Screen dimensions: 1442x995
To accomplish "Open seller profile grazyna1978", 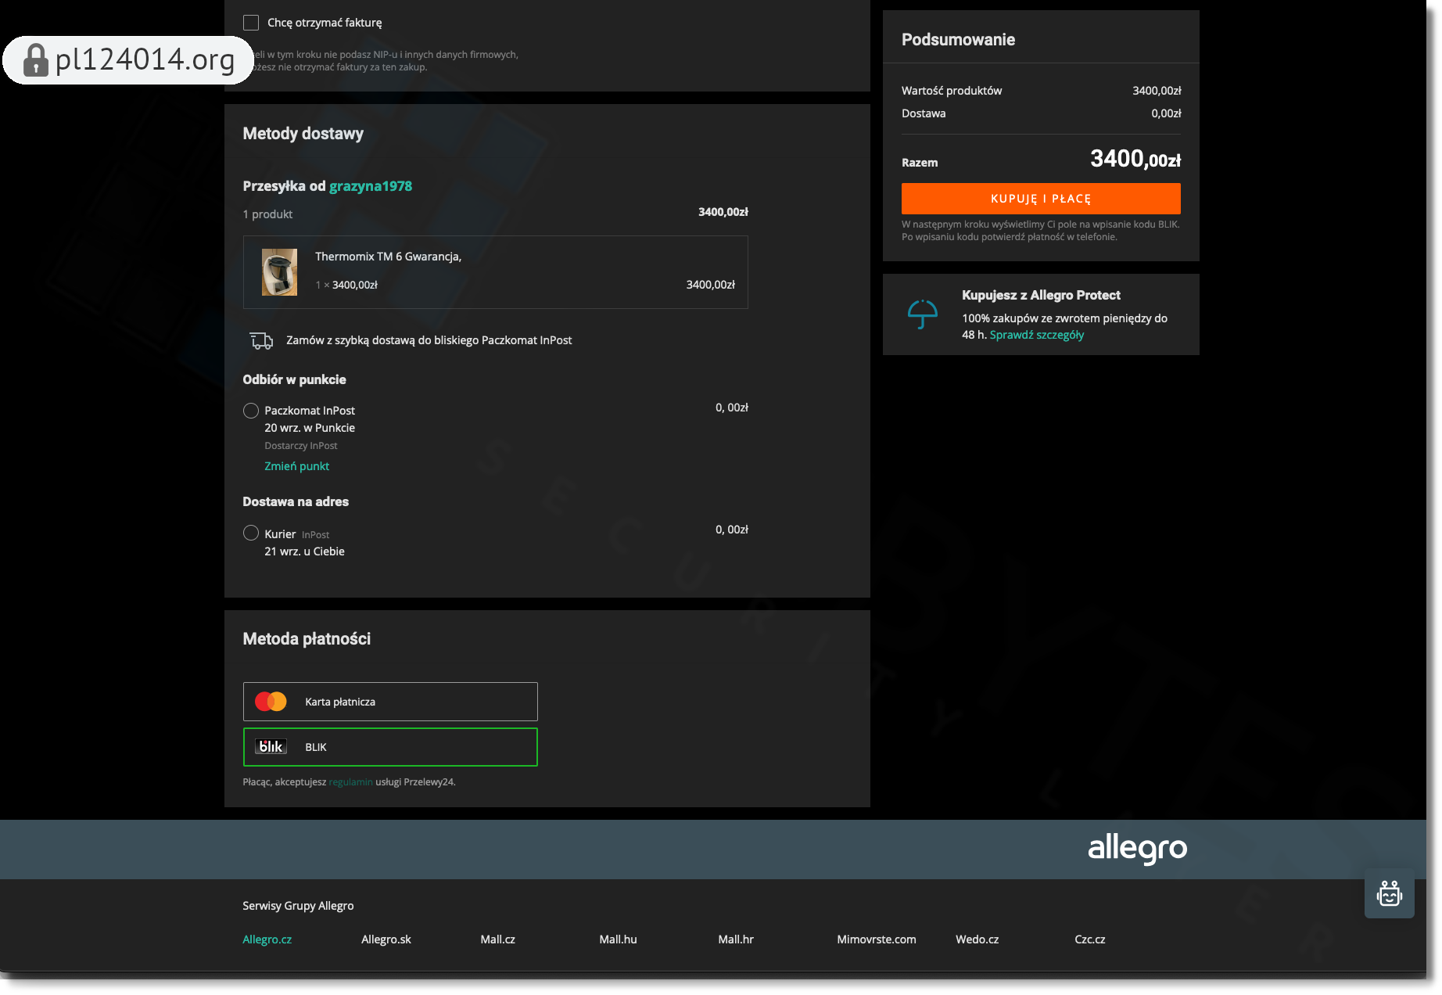I will 371,185.
